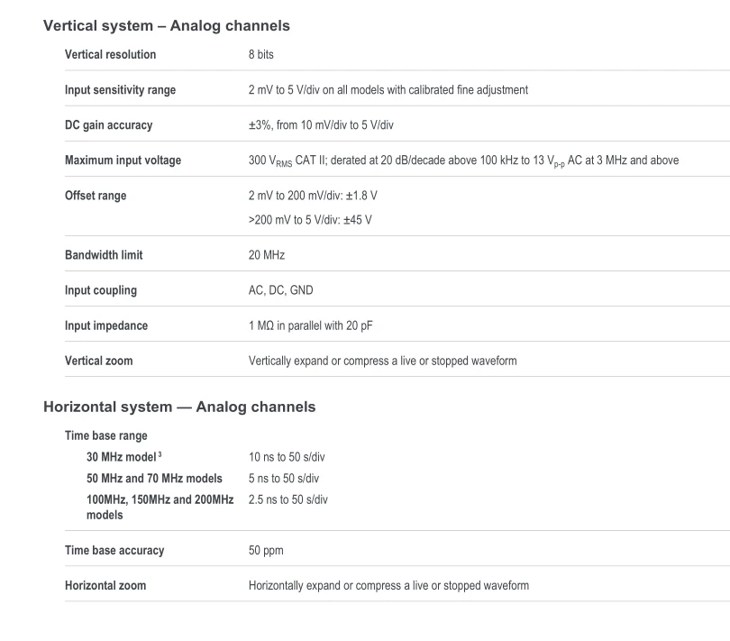Click the "50 MHz and 70 MHz models" entry
730x641 pixels.
(154, 479)
